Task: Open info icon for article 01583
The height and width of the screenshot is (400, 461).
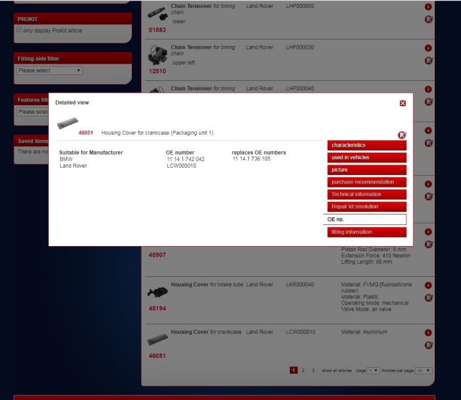Action: pos(428,7)
